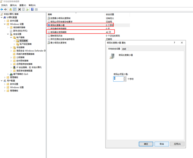The height and width of the screenshot is (158, 193).
Task: Click the 基于策略的 QoS chart icon
Action: click(x=11, y=74)
